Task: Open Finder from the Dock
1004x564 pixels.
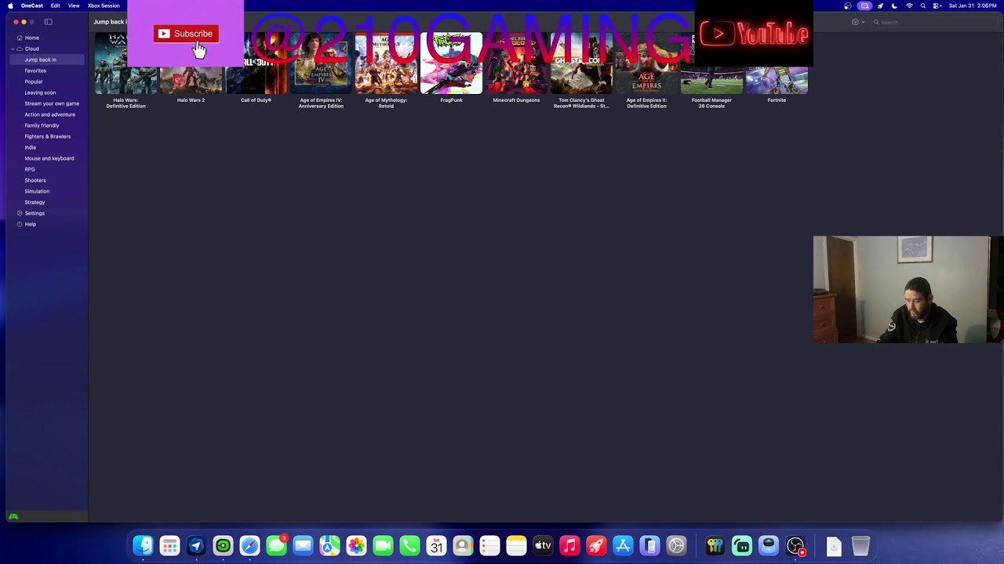Action: point(143,545)
